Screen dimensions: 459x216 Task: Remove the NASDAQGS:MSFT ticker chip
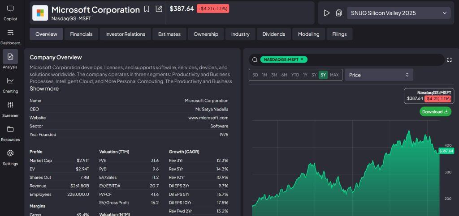coord(302,59)
